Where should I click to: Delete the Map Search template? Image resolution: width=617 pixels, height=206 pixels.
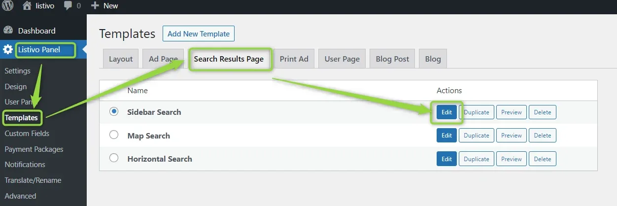tap(543, 136)
